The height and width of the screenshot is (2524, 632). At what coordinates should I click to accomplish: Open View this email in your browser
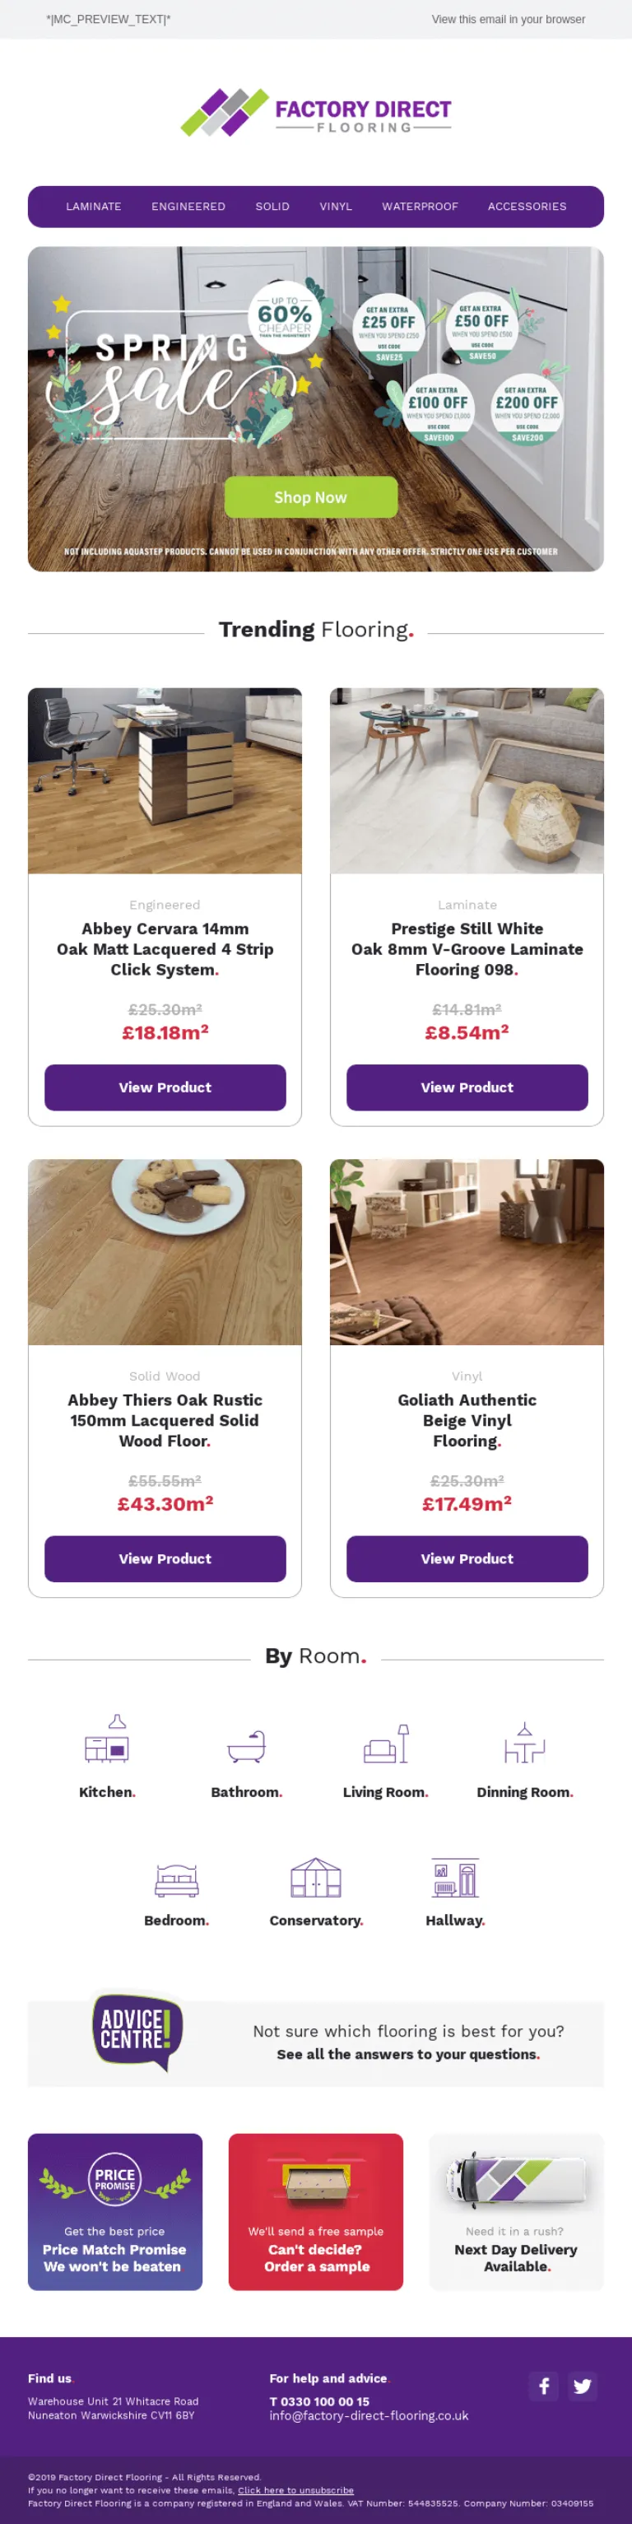click(508, 20)
